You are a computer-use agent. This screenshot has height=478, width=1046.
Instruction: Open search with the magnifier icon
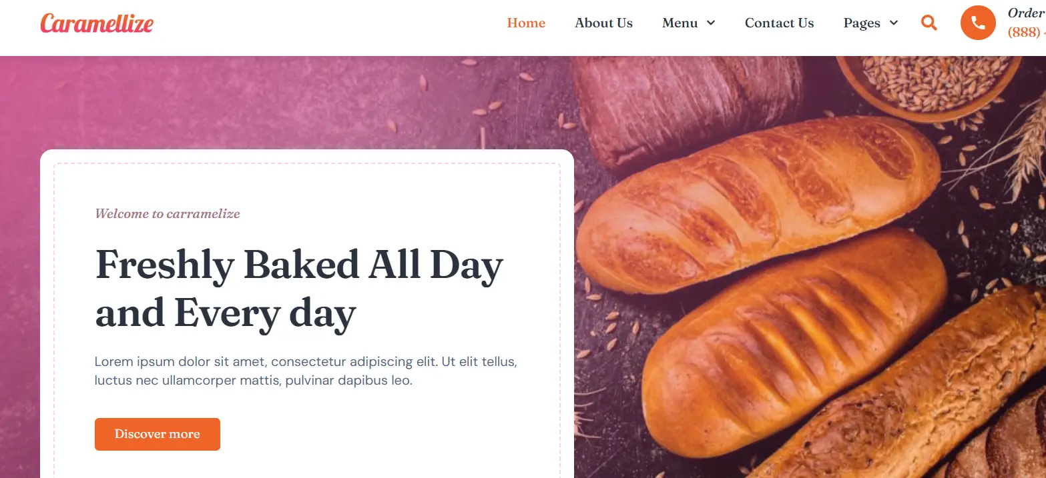(929, 23)
